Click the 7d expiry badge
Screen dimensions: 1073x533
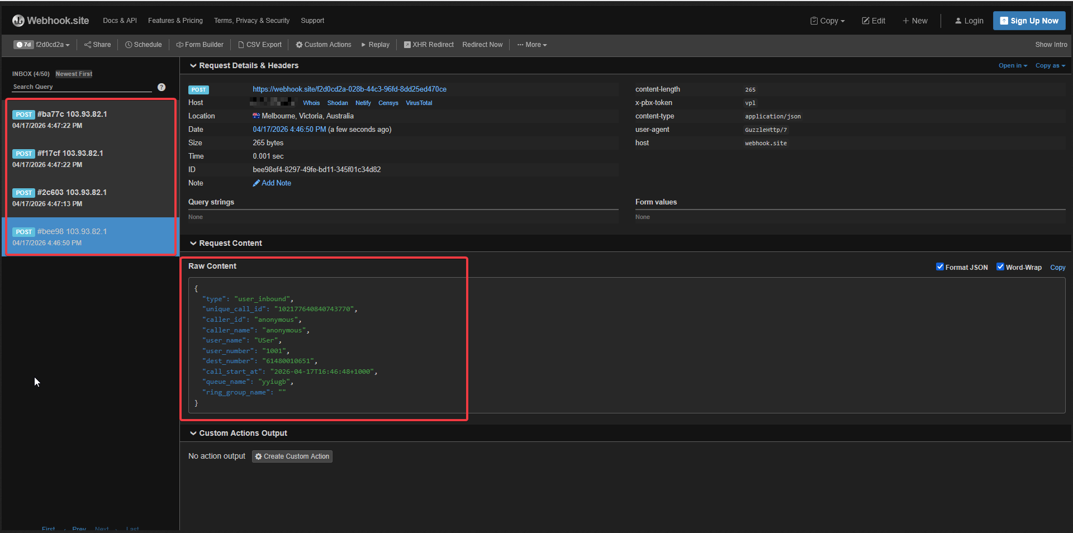(x=24, y=45)
